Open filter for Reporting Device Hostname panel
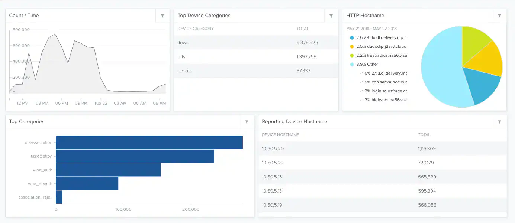Screen dimensions: 515x223 click(x=499, y=122)
